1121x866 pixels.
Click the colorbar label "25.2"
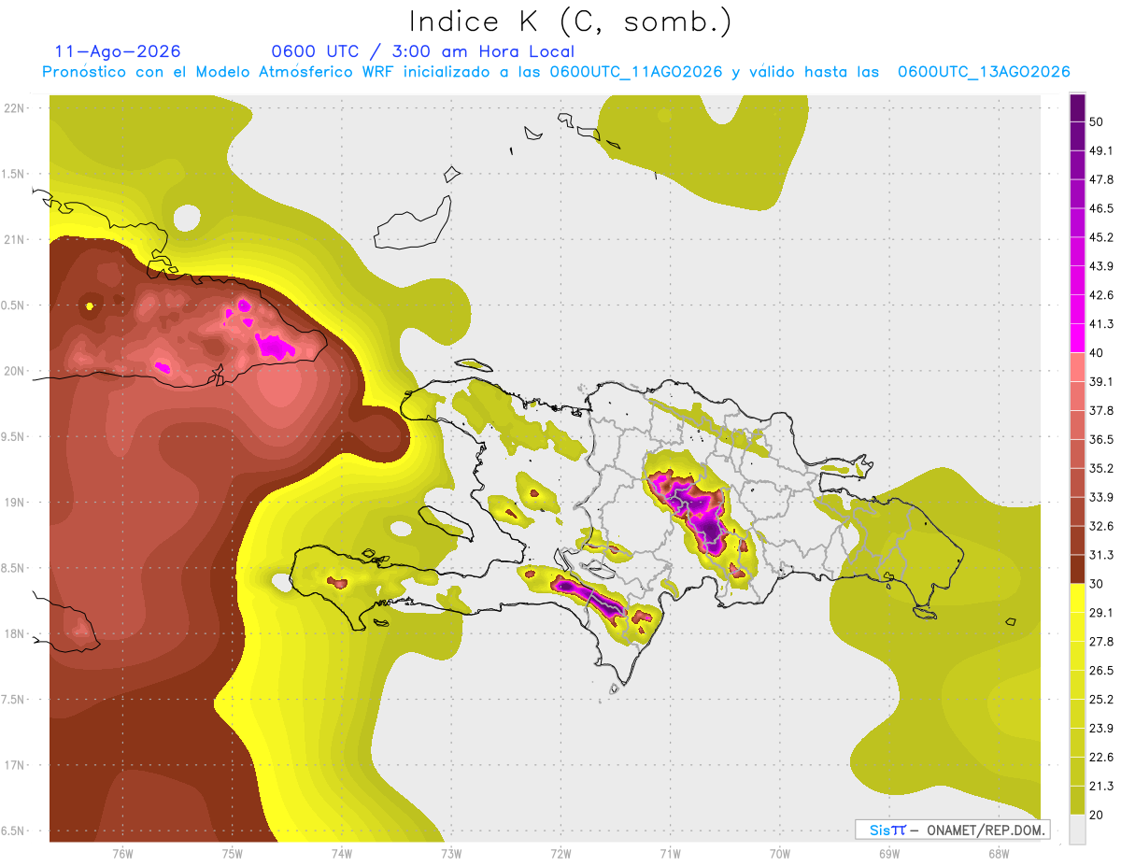(x=1101, y=699)
